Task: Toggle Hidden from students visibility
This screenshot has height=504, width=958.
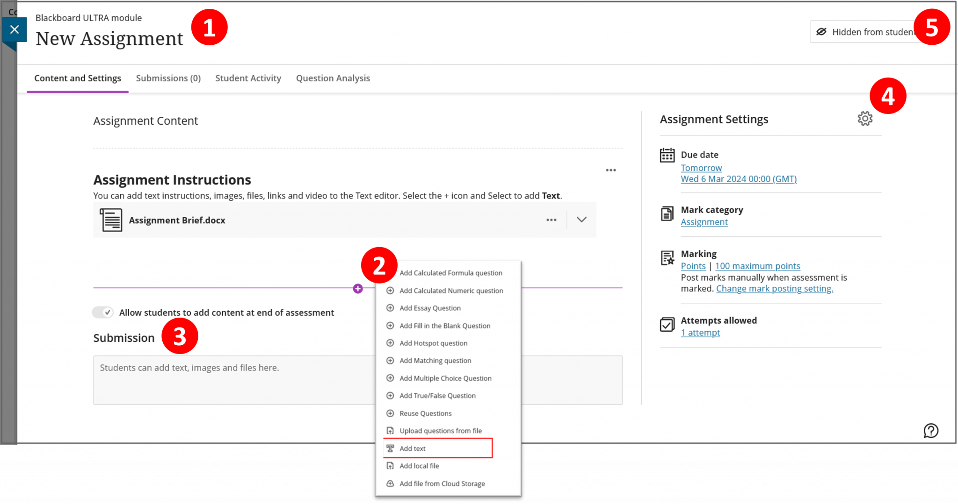Action: pos(865,32)
